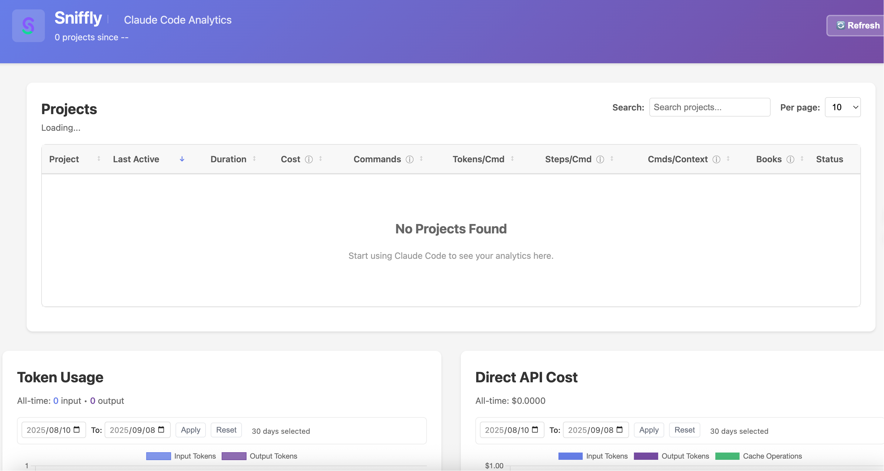The width and height of the screenshot is (884, 471).
Task: Click the Duration column header
Action: tap(229, 159)
